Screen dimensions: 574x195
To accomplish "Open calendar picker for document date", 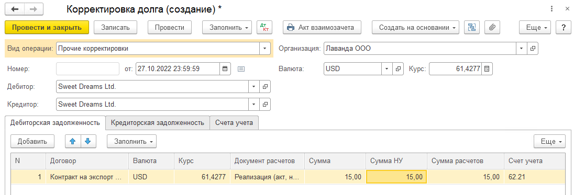I will coord(225,68).
